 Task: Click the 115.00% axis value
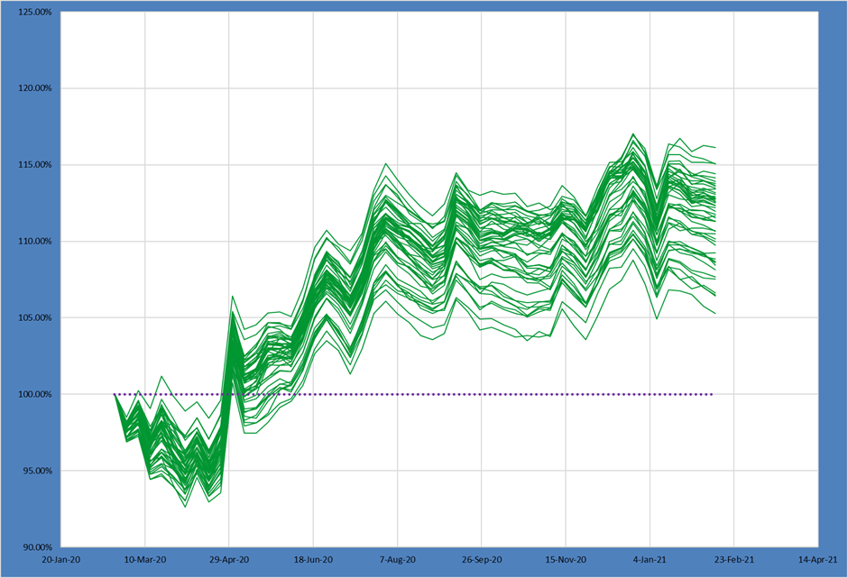point(35,165)
